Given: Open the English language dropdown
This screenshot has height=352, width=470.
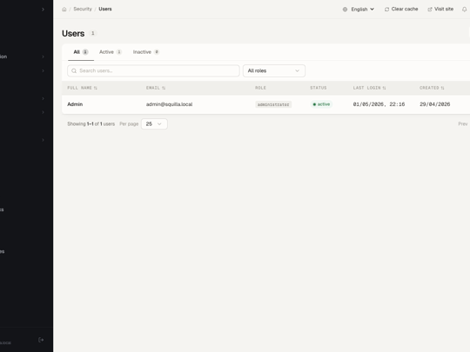Looking at the screenshot, I should click(359, 10).
